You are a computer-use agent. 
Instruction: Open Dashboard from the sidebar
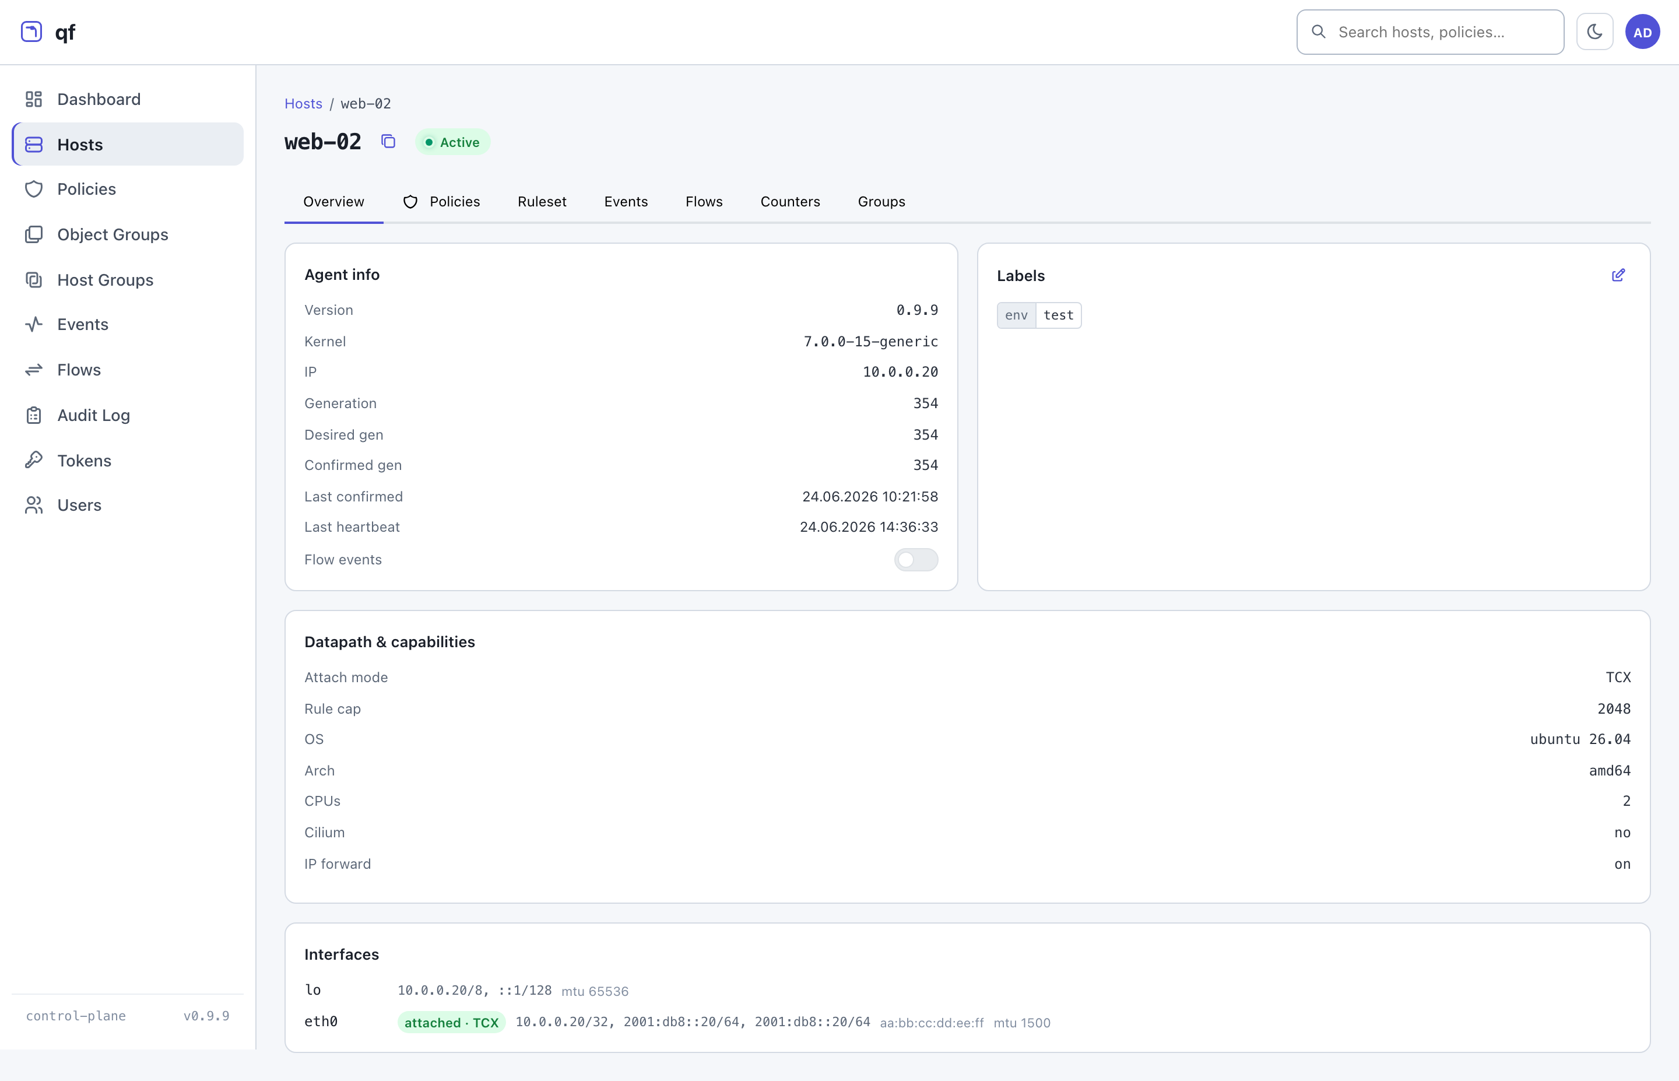pyautogui.click(x=128, y=99)
